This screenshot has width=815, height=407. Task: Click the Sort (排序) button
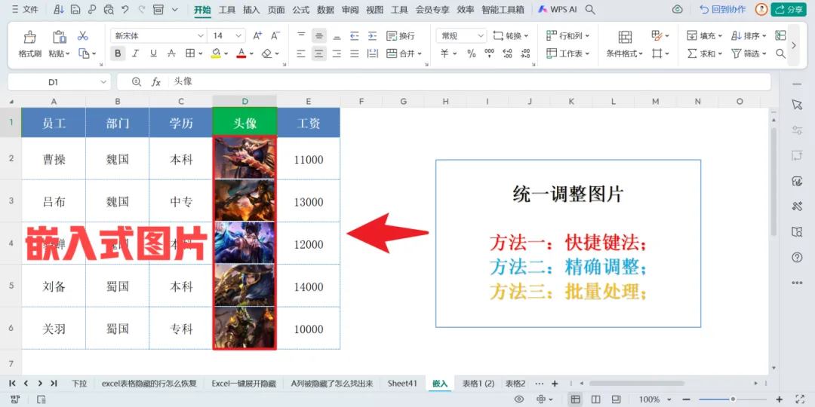pos(749,36)
